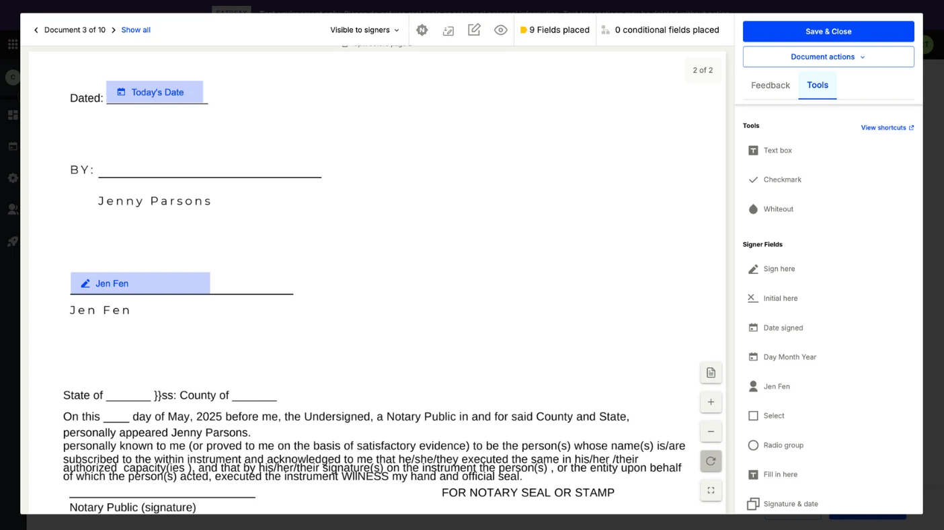Select the Jen Fen signer name field
944x530 pixels.
(769, 387)
